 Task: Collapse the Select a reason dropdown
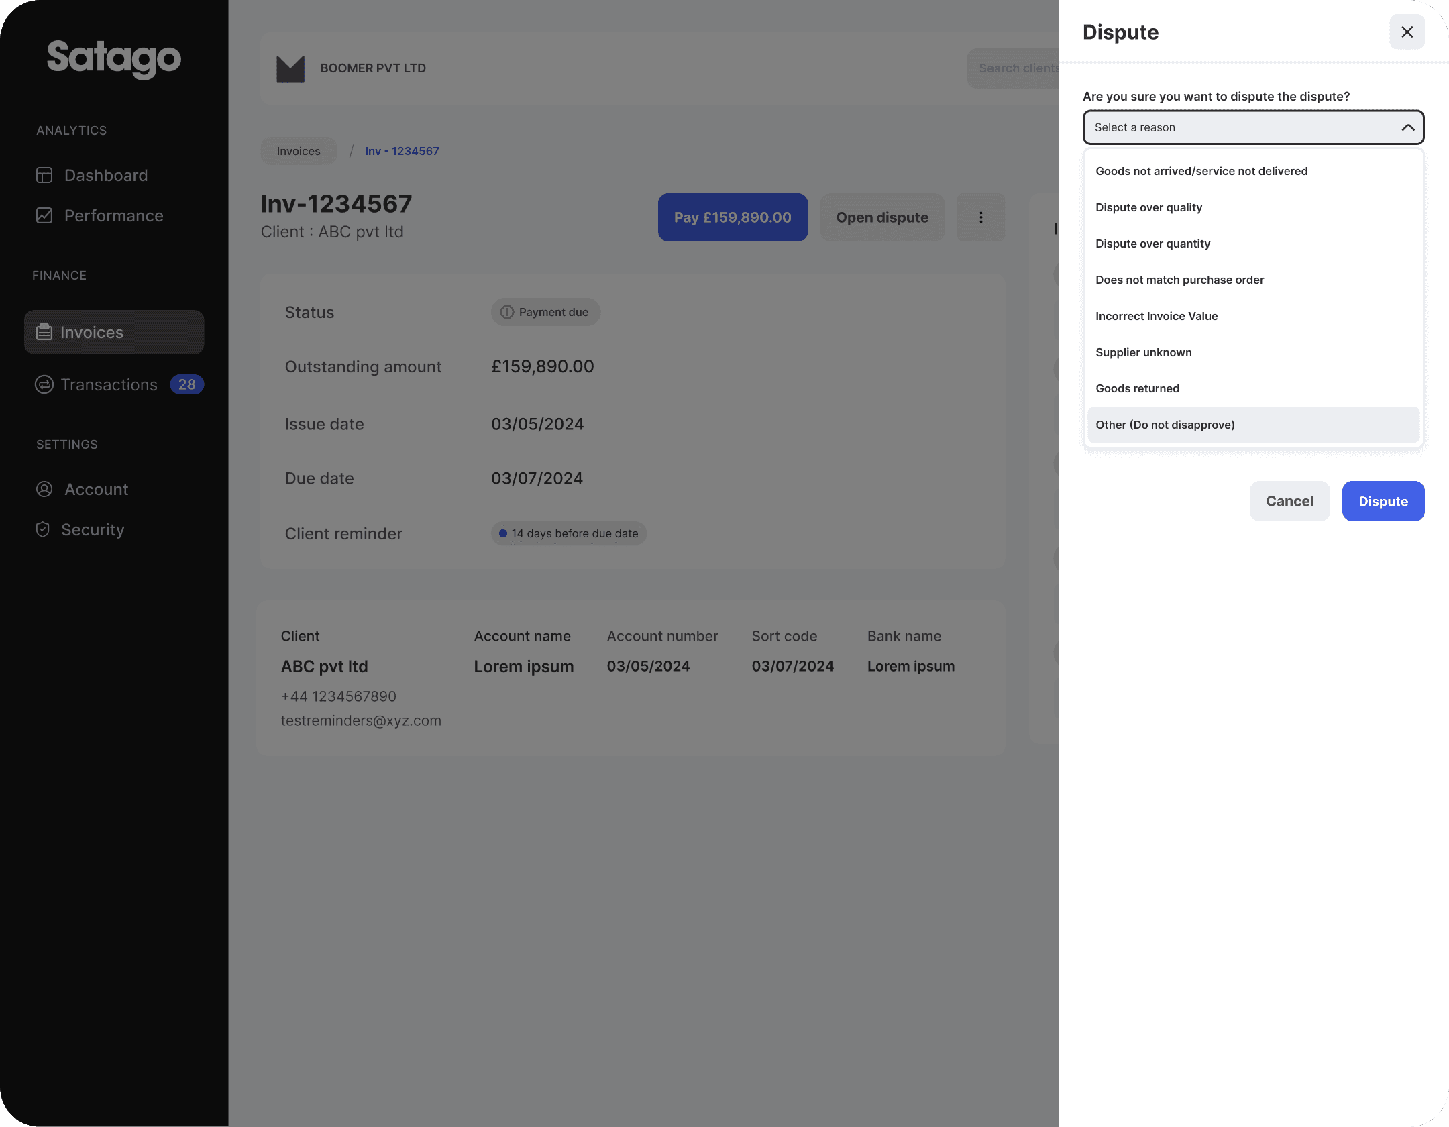point(1407,127)
